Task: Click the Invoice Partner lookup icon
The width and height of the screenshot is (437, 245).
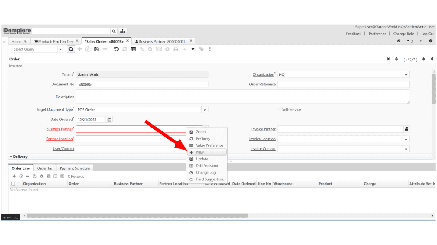Action: (406, 129)
